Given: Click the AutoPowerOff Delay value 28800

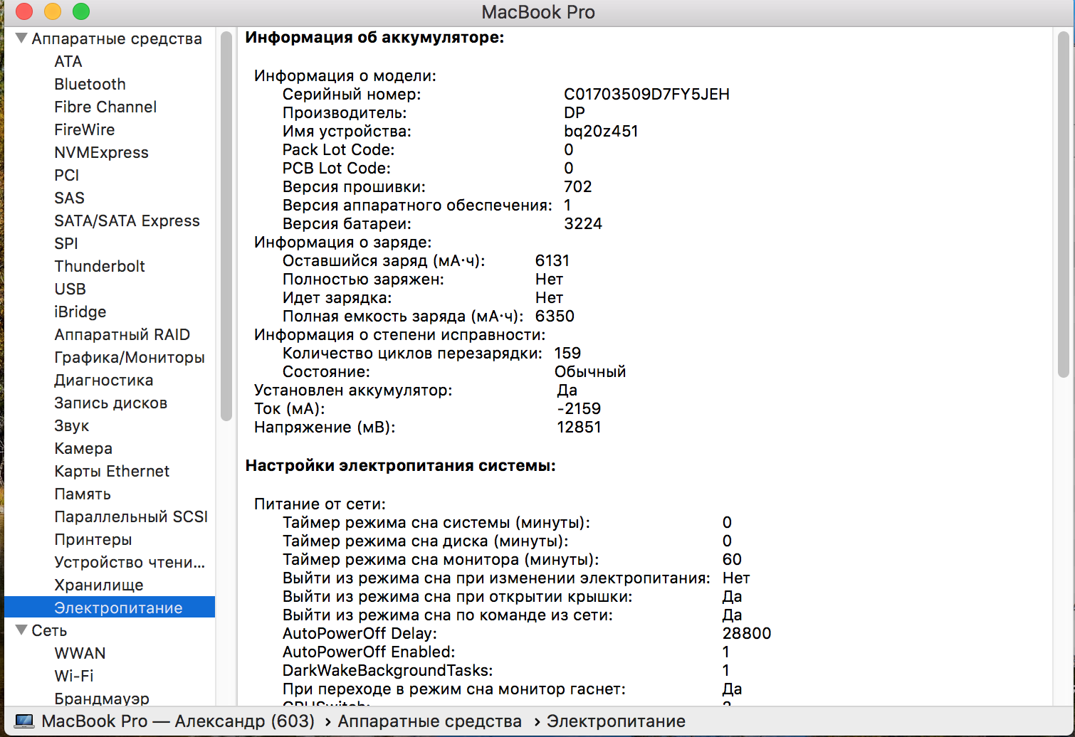Looking at the screenshot, I should 747,633.
